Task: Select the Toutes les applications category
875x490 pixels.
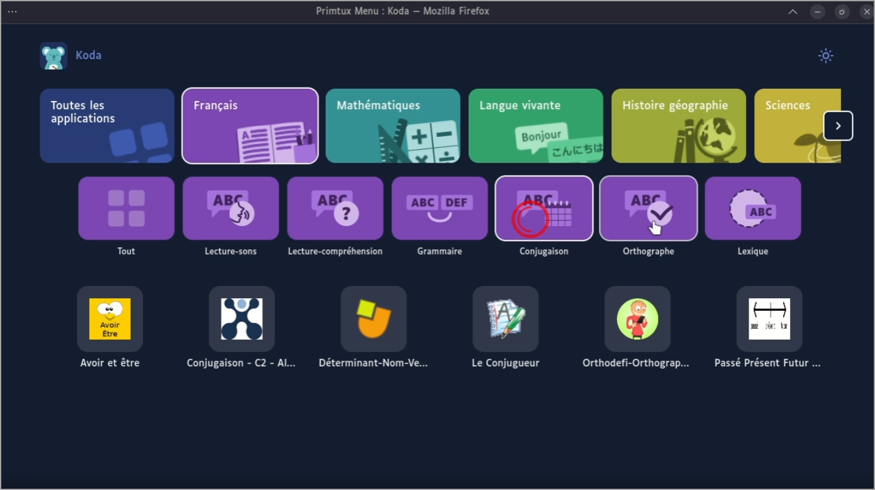Action: pyautogui.click(x=107, y=126)
